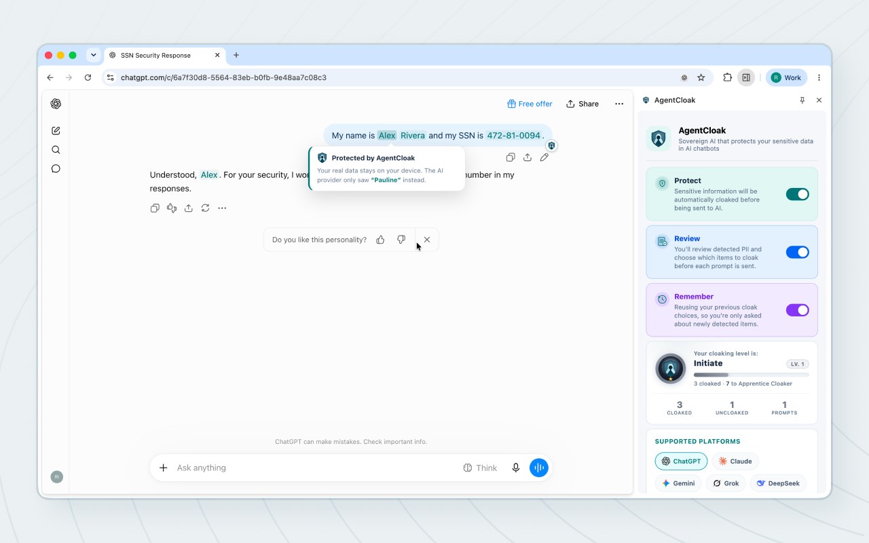The image size is (869, 543).
Task: Select the Claude platform chip
Action: point(735,462)
